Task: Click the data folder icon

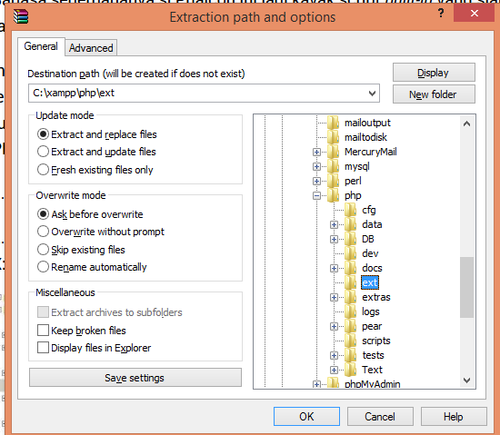Action: (x=350, y=224)
